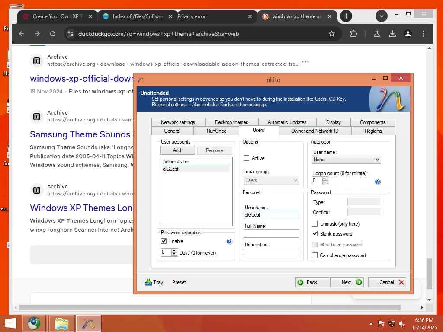Go forward in the browser
The width and height of the screenshot is (443, 332).
(37, 34)
